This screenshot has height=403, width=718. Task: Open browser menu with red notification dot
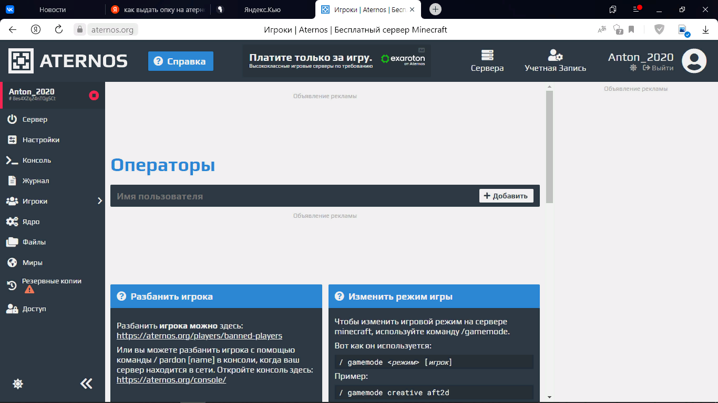point(637,9)
